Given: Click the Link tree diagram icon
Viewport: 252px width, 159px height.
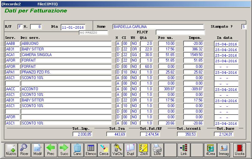Looking at the screenshot, I should click(x=184, y=150).
